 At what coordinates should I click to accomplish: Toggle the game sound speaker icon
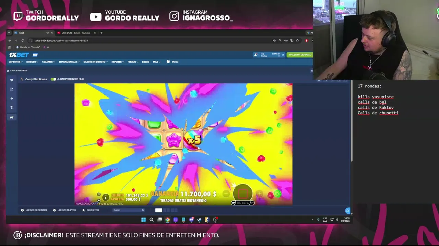99,201
